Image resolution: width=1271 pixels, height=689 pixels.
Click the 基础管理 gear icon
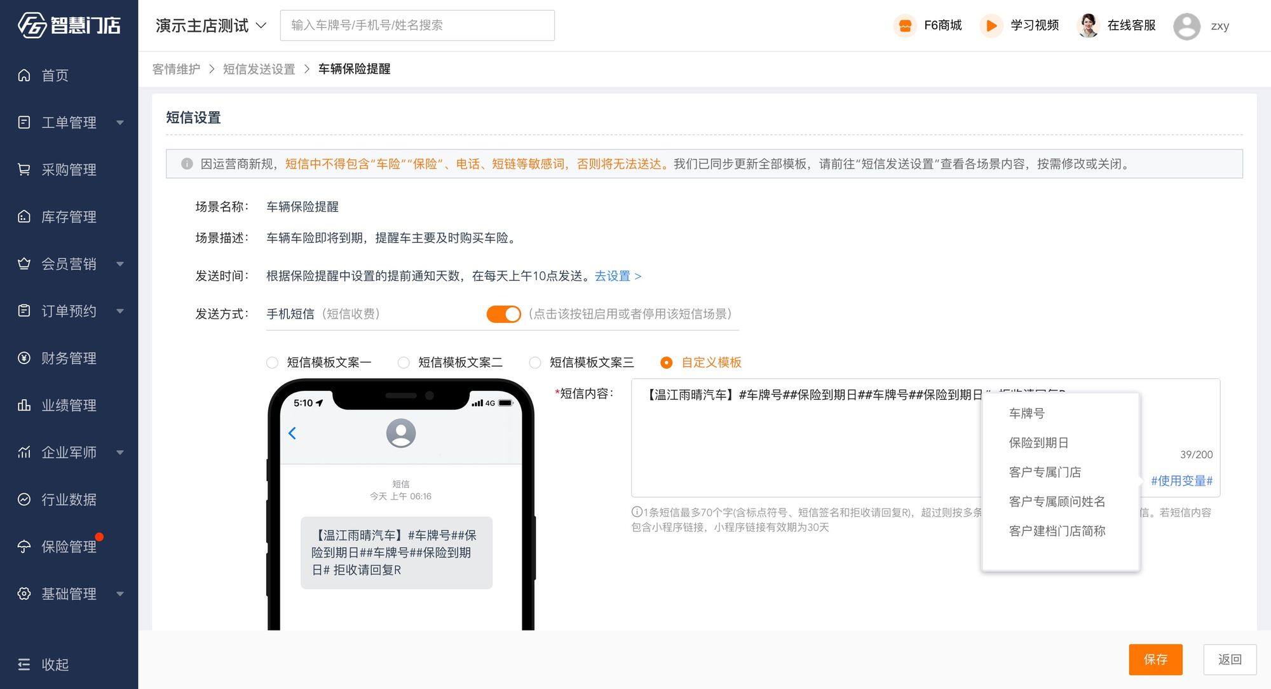(24, 593)
